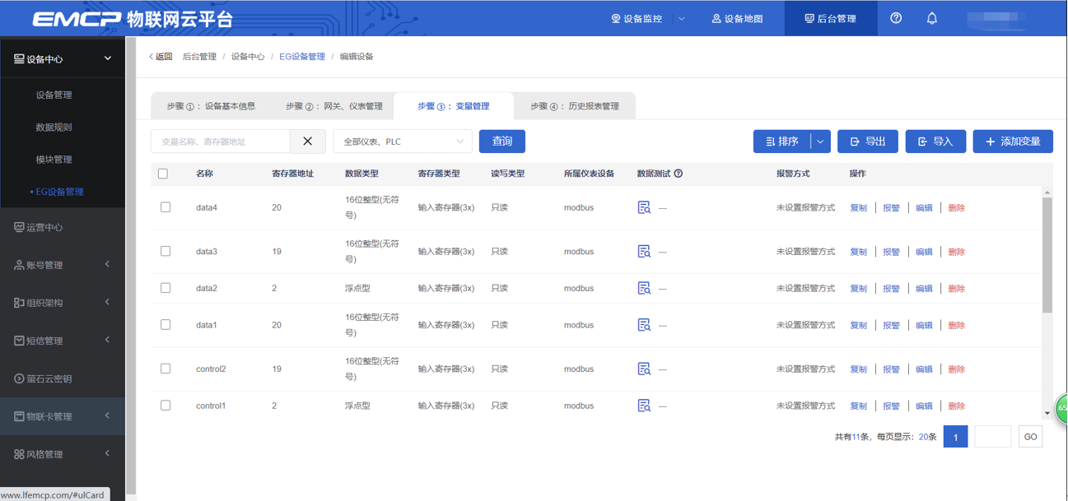This screenshot has width=1068, height=501.
Task: Check the data3 row checkbox
Action: click(166, 251)
